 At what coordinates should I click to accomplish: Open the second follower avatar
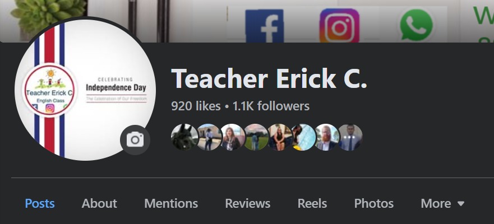tap(209, 137)
